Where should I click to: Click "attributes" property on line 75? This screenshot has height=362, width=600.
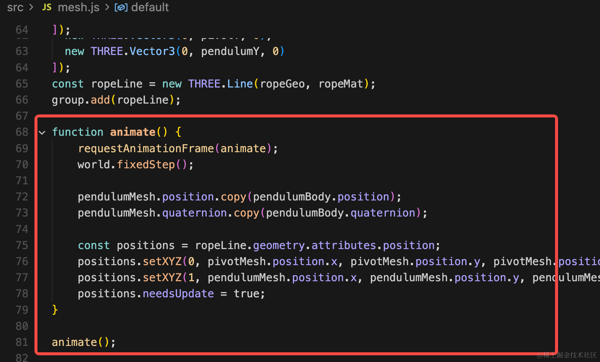point(344,245)
